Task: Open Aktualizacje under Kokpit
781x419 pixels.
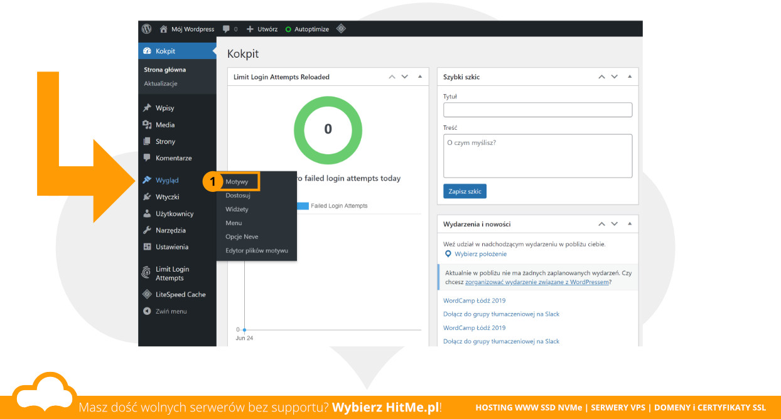Action: (161, 83)
